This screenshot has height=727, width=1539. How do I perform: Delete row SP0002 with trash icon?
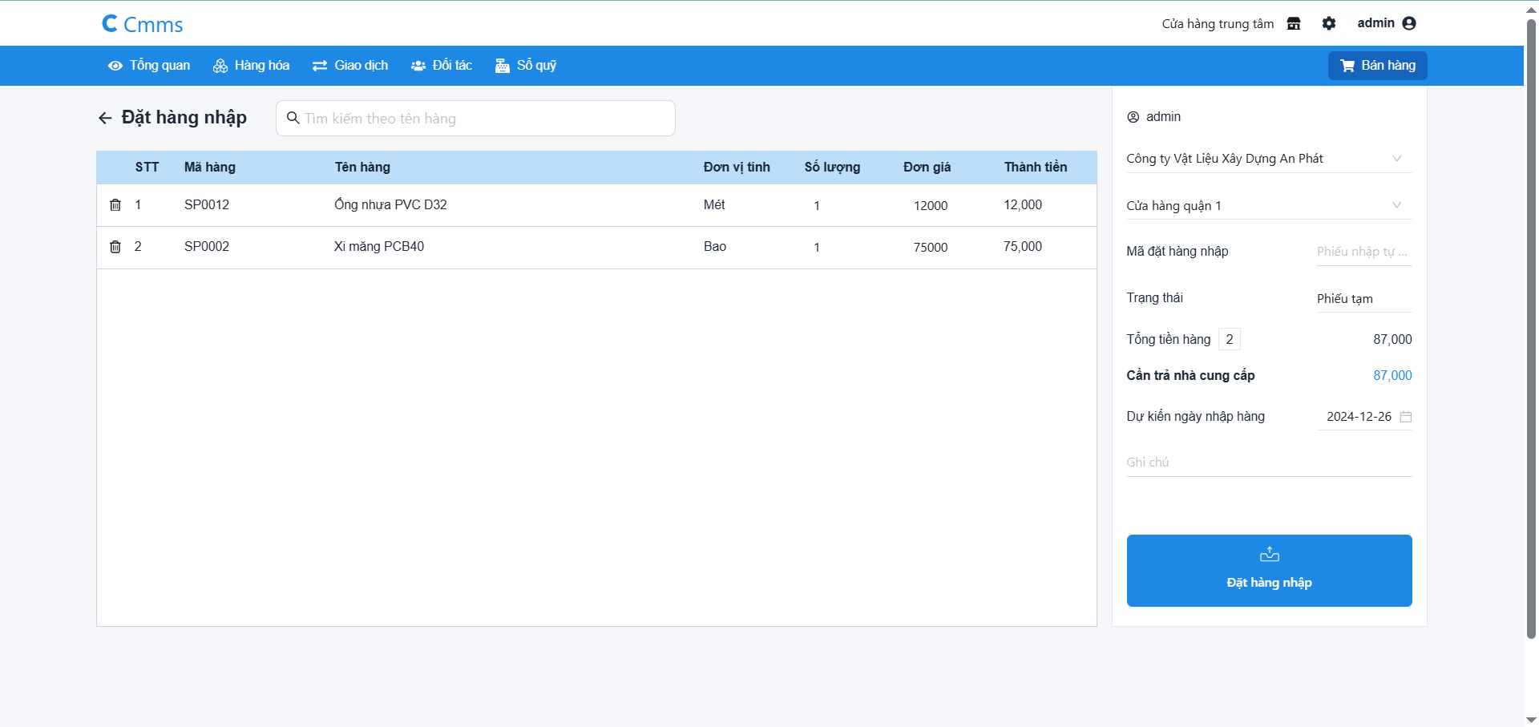(x=115, y=247)
